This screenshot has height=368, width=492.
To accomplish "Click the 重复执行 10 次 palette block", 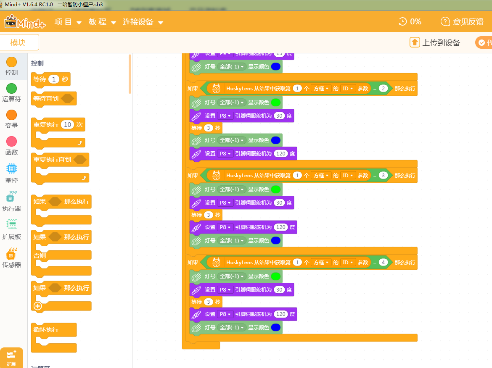I will [58, 133].
